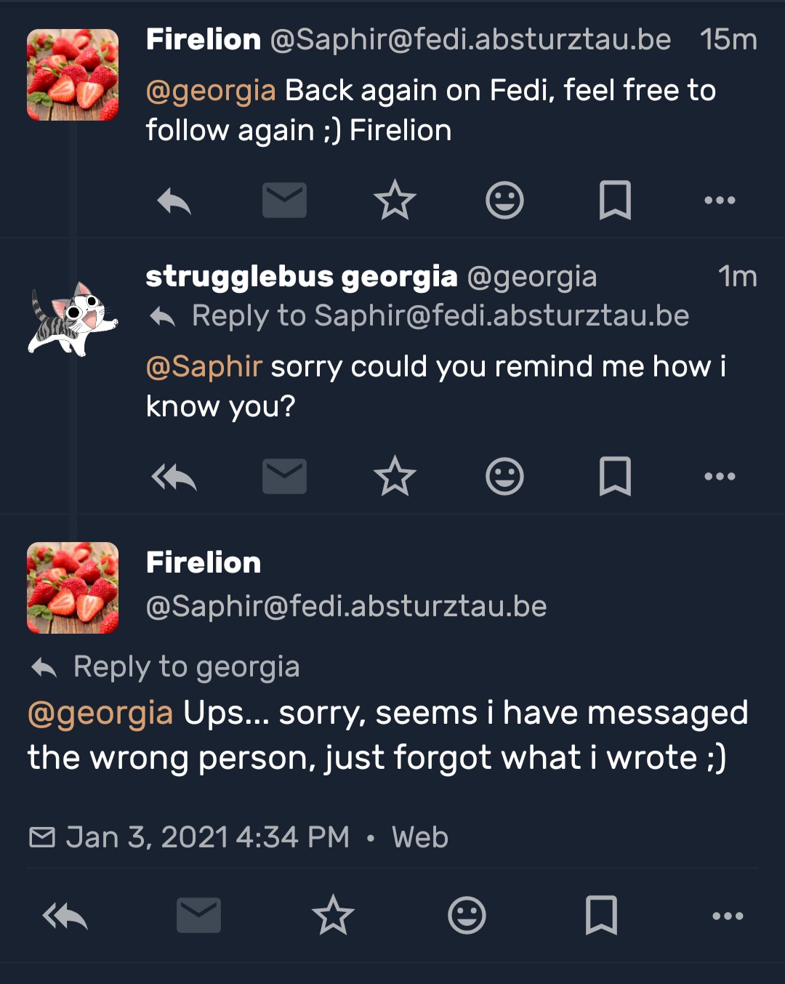Send direct message on Firelion's first post
This screenshot has height=984, width=785.
click(284, 201)
